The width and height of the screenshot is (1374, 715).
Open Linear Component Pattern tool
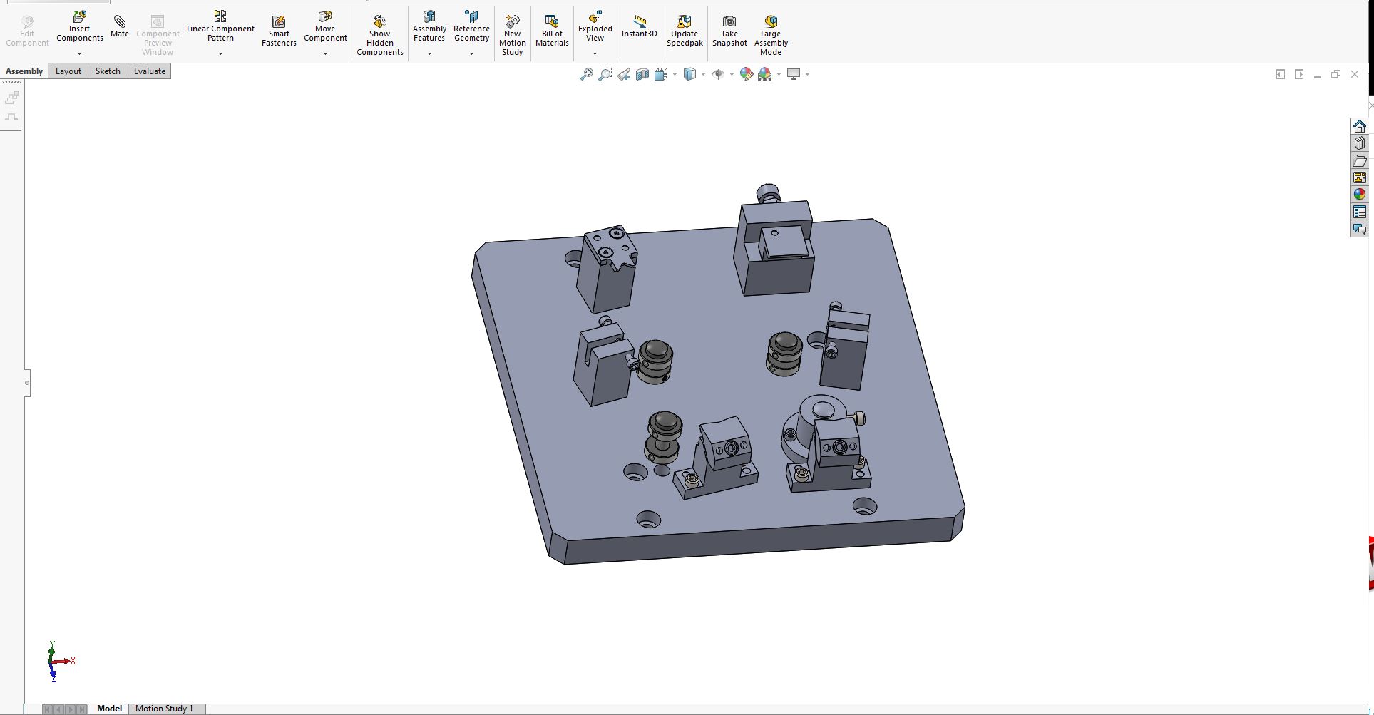click(x=220, y=26)
